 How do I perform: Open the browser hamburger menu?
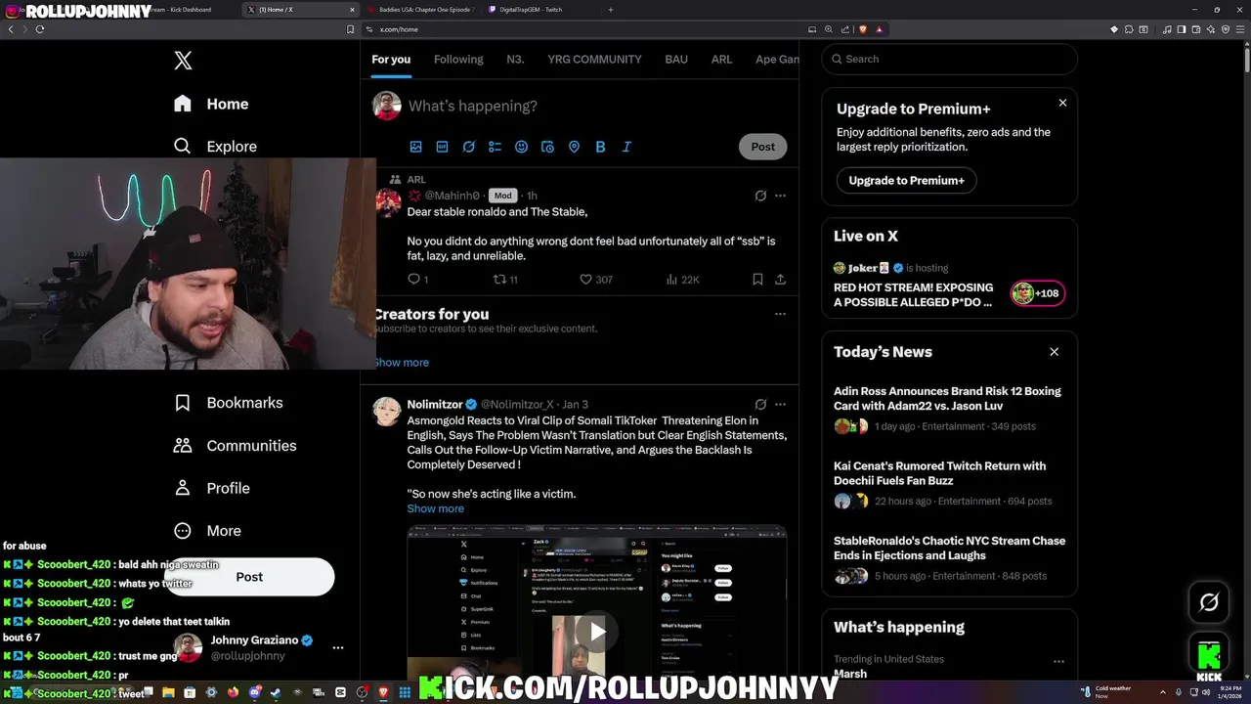click(1238, 29)
